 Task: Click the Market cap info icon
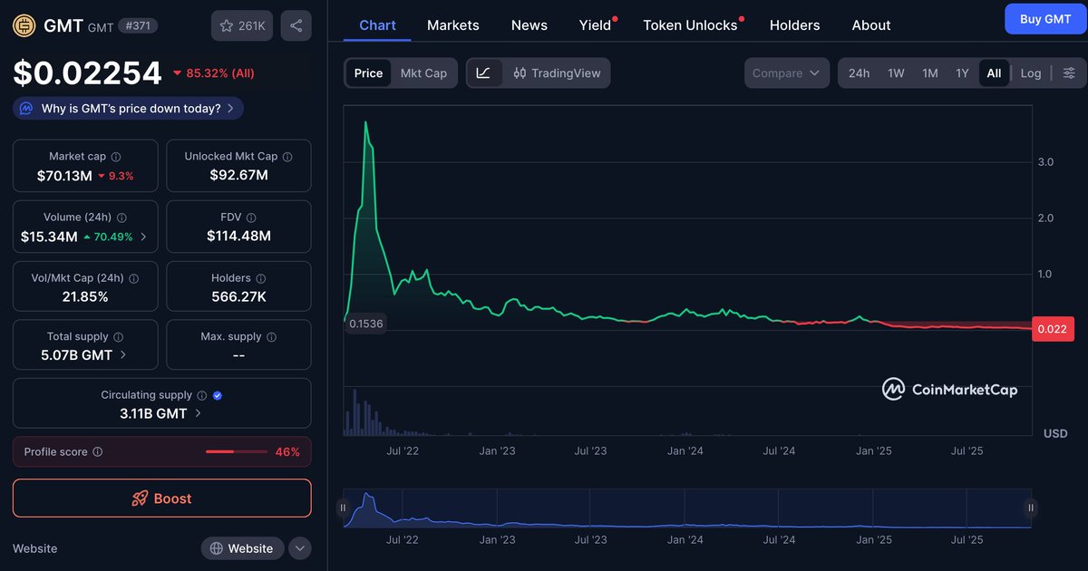coord(115,157)
